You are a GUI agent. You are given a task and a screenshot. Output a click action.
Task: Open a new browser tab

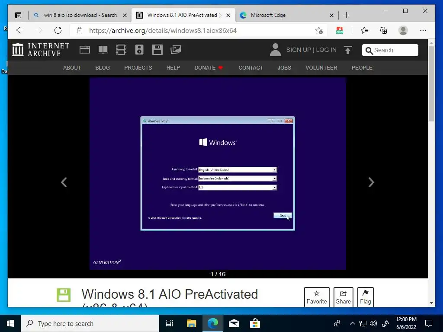[x=347, y=15]
